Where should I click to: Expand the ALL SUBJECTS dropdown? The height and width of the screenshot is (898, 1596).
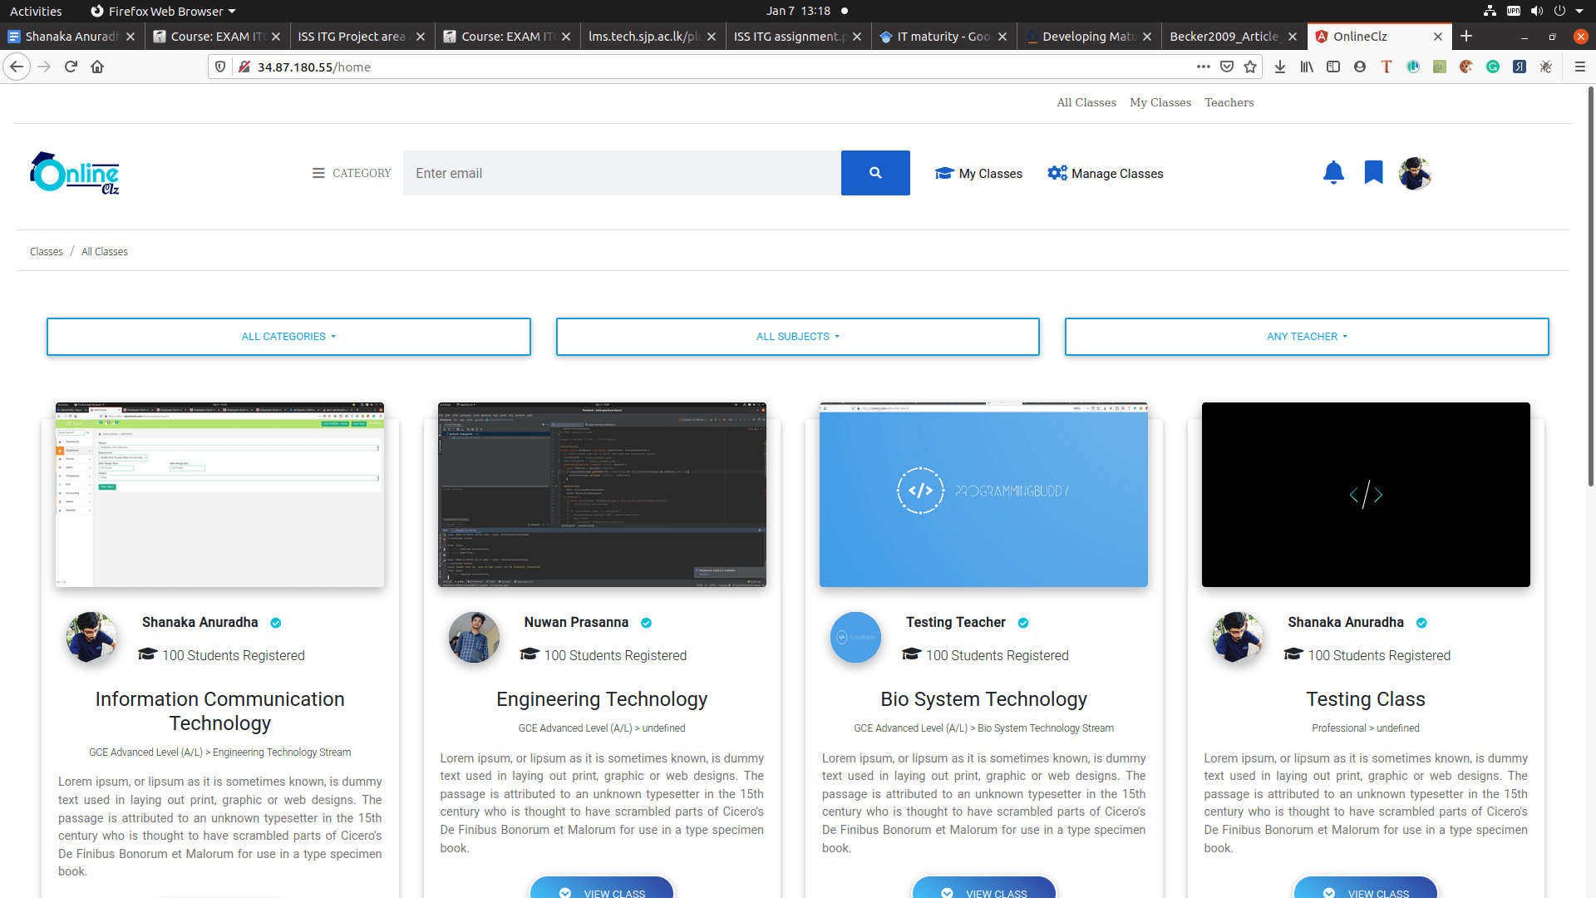(x=797, y=337)
